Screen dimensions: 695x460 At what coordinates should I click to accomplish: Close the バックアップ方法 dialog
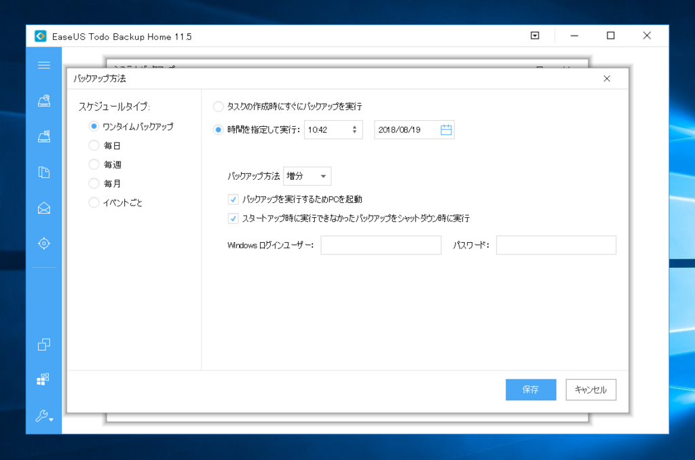click(x=607, y=79)
